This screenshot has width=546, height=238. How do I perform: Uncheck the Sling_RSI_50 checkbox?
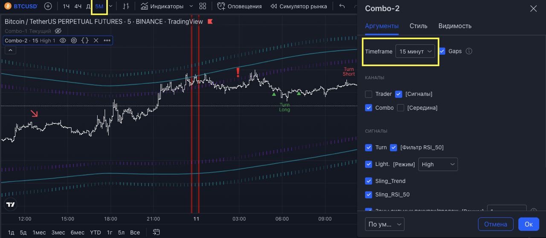[369, 195]
